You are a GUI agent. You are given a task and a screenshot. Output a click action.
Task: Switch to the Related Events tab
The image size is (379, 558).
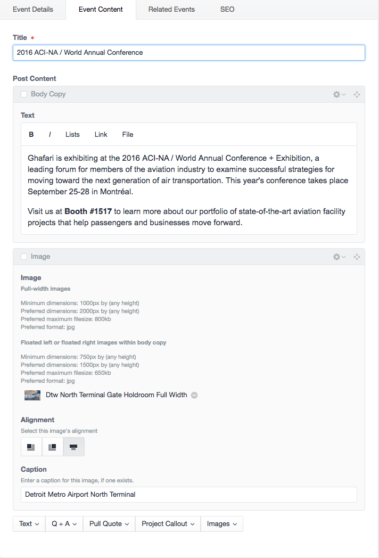pyautogui.click(x=171, y=10)
